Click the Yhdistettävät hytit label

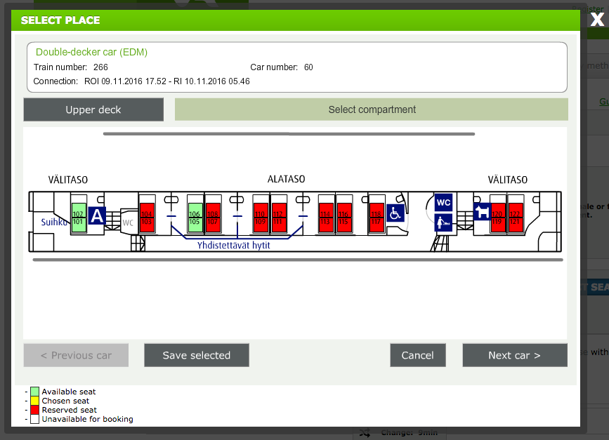[x=233, y=245]
